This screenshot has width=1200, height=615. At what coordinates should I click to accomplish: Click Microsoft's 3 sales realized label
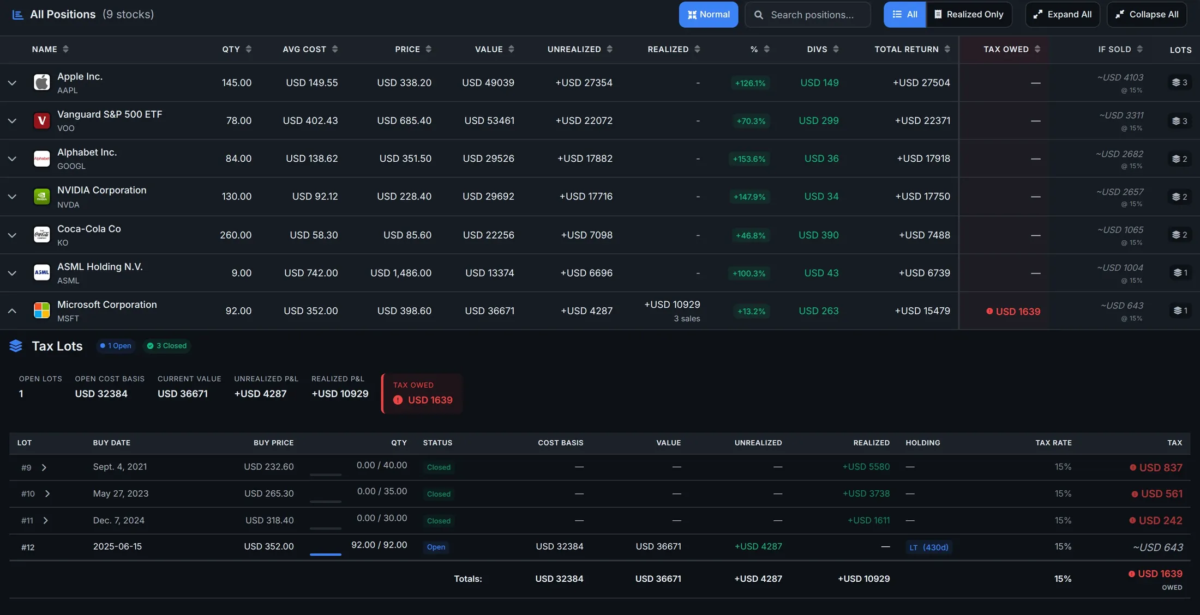[x=687, y=319]
